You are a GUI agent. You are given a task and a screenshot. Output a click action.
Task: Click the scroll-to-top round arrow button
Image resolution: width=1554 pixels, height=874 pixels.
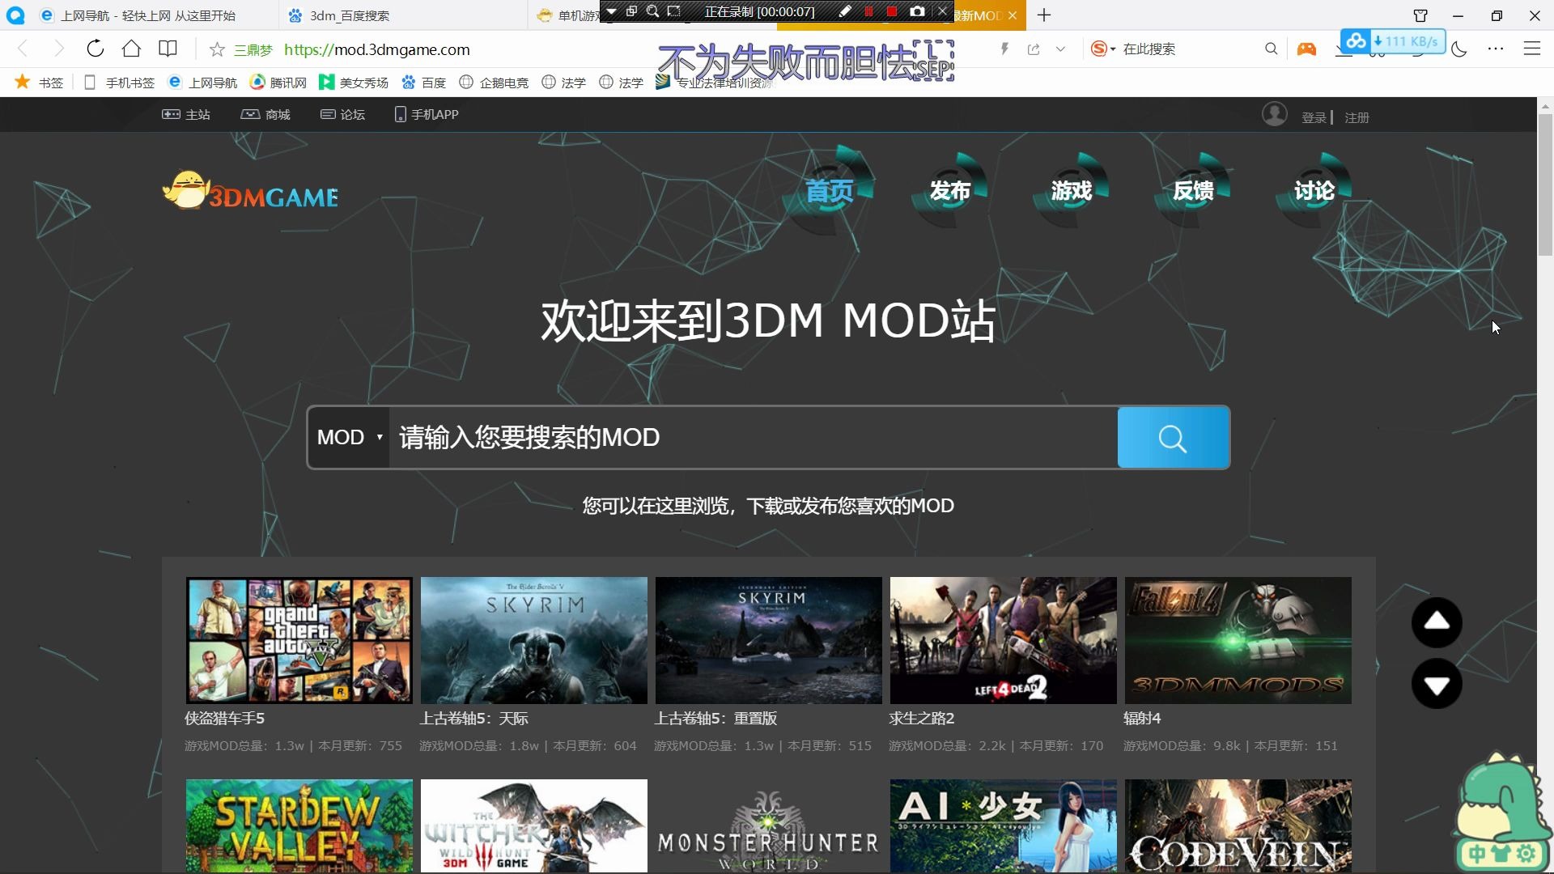[x=1437, y=622]
